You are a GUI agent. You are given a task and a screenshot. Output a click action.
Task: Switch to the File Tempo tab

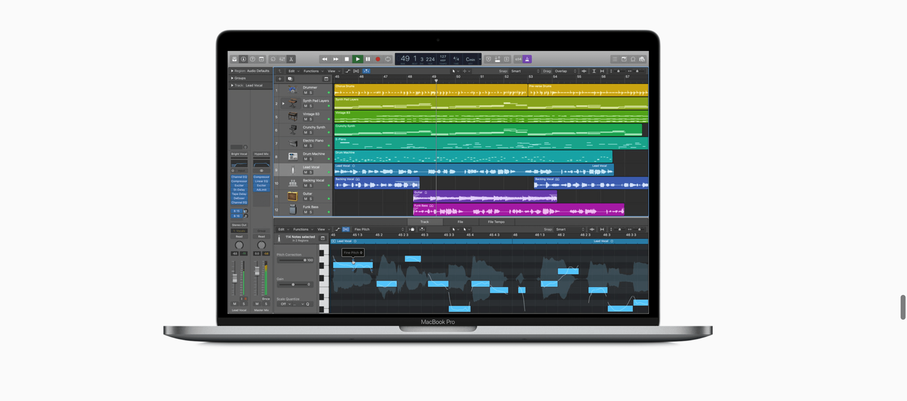[x=496, y=222]
